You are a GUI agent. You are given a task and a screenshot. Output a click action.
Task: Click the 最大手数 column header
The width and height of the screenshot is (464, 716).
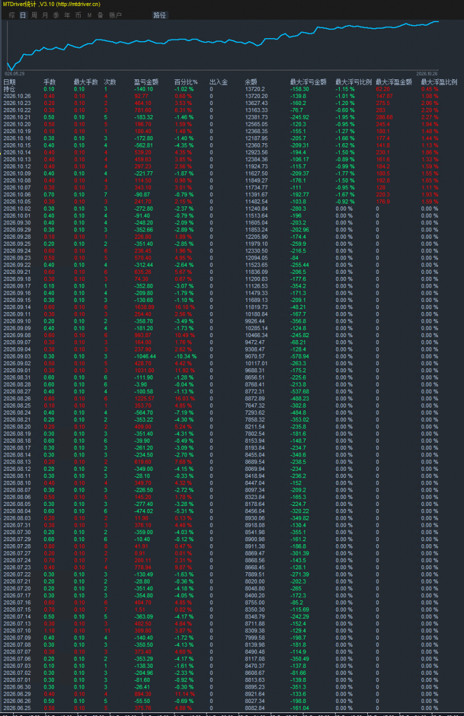click(x=85, y=82)
